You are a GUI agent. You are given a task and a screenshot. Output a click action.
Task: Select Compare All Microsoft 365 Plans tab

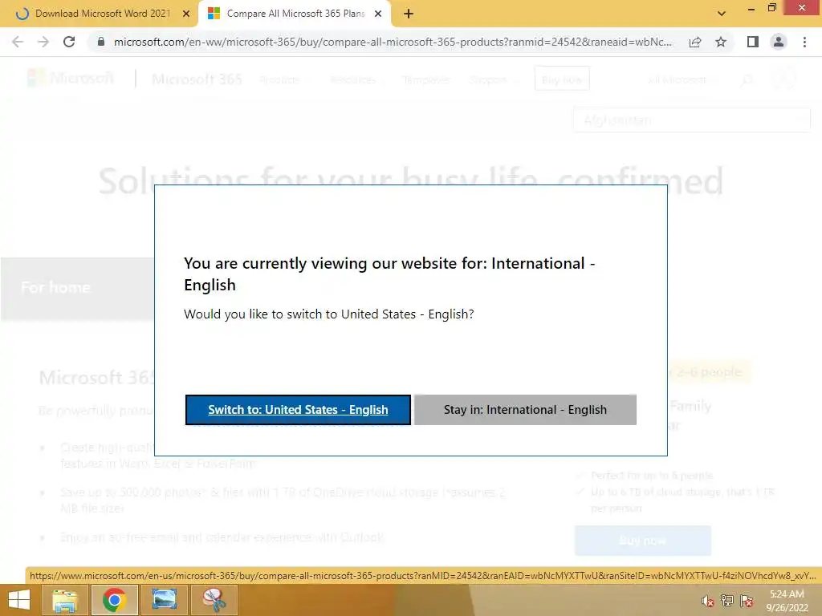295,14
